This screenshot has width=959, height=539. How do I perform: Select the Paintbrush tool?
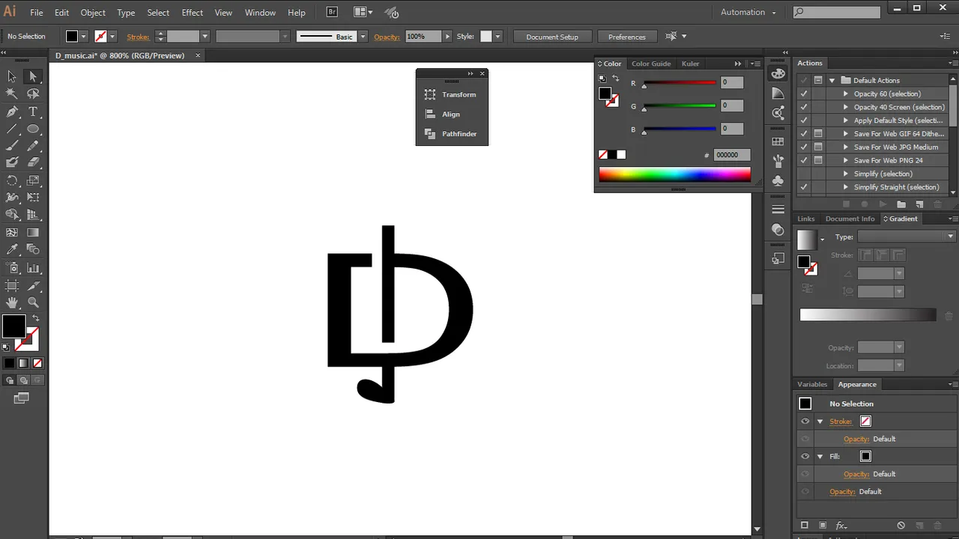pyautogui.click(x=12, y=145)
